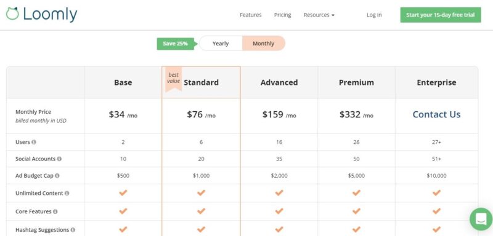The image size is (493, 236).
Task: Switch billing to Yearly
Action: [221, 44]
